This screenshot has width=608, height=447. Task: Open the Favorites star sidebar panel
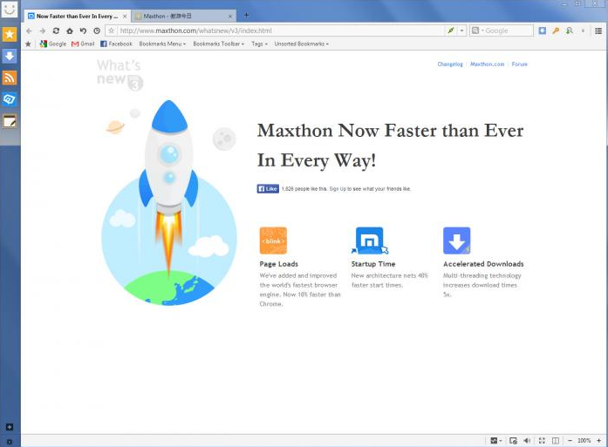click(10, 34)
